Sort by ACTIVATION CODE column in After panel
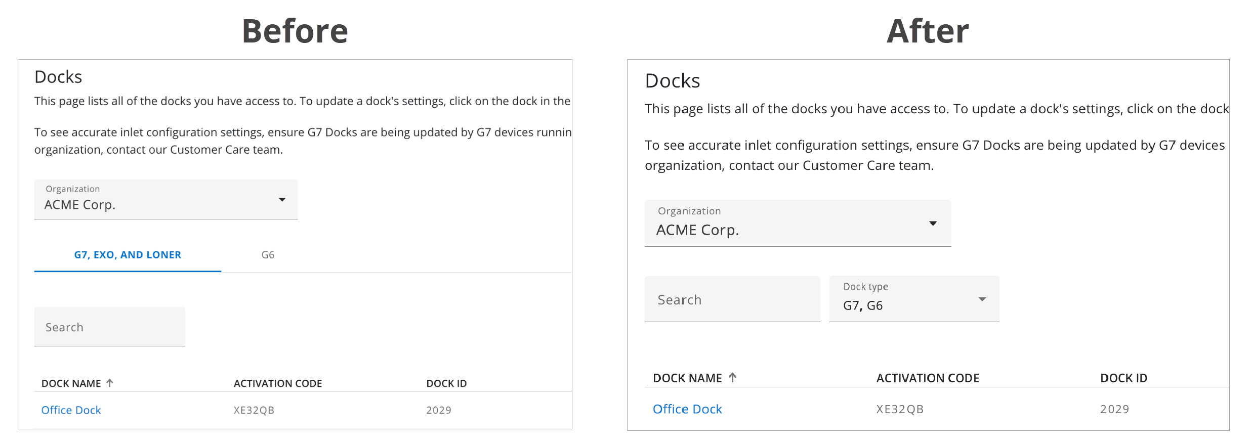 pos(927,378)
